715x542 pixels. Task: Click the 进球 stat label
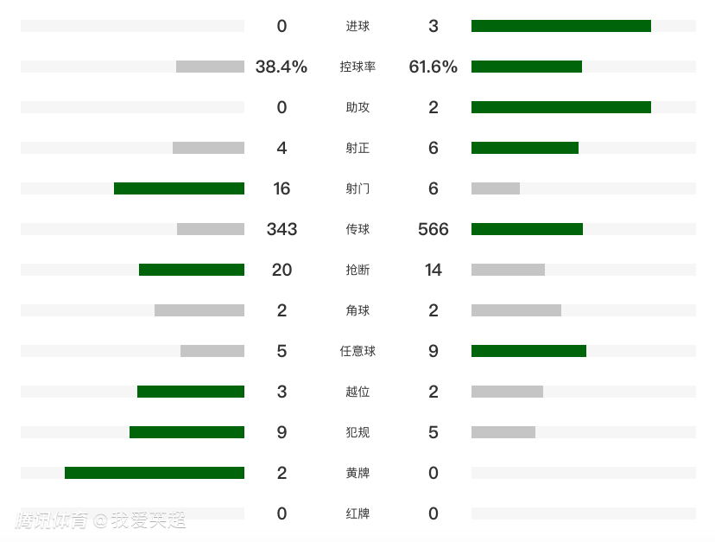tap(357, 27)
